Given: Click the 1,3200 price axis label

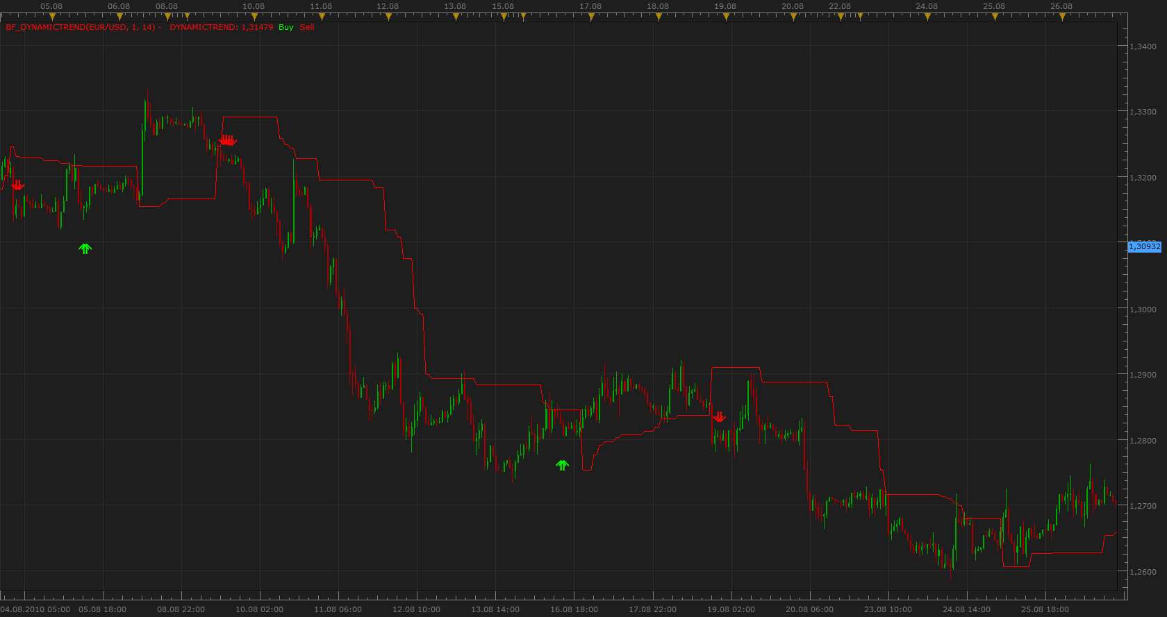Looking at the screenshot, I should coord(1143,178).
